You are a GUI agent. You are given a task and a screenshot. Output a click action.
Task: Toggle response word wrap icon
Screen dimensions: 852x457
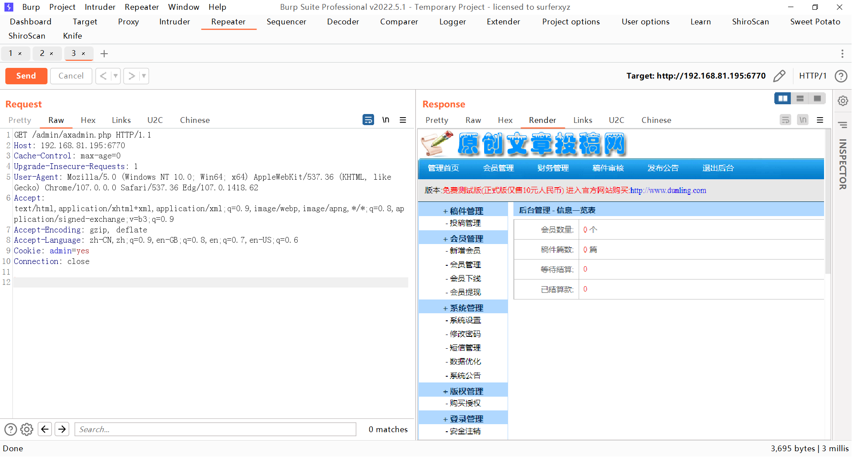point(785,120)
